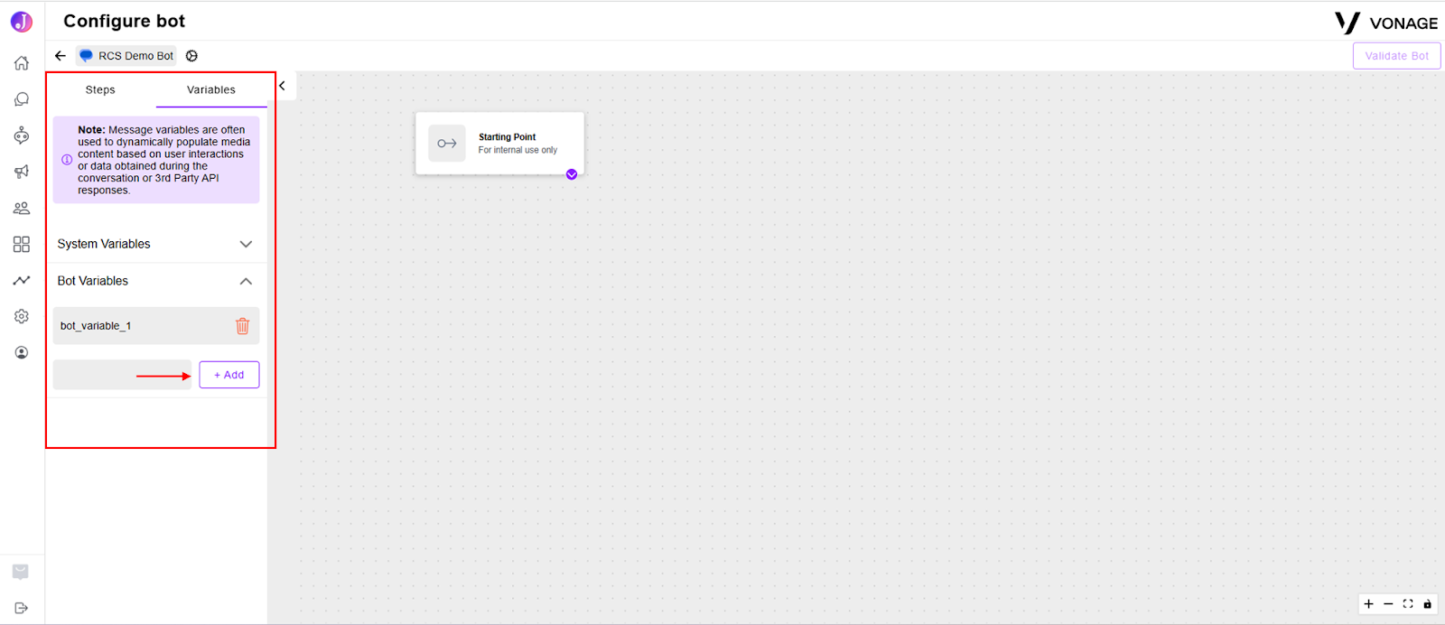Viewport: 1445px width, 625px height.
Task: Go back using the left arrow
Action: (61, 55)
